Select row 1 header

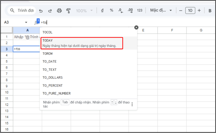tap(6, 37)
